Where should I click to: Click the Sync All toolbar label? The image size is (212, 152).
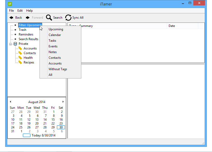78,18
